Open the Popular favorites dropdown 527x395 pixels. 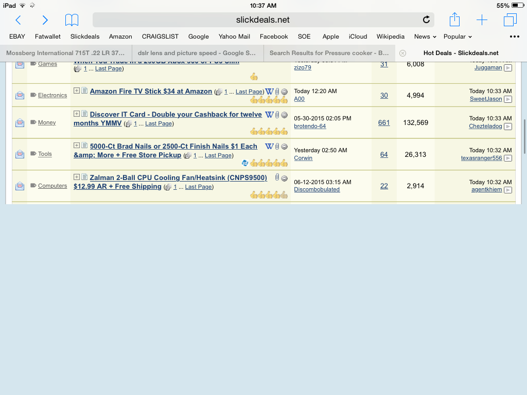(458, 37)
